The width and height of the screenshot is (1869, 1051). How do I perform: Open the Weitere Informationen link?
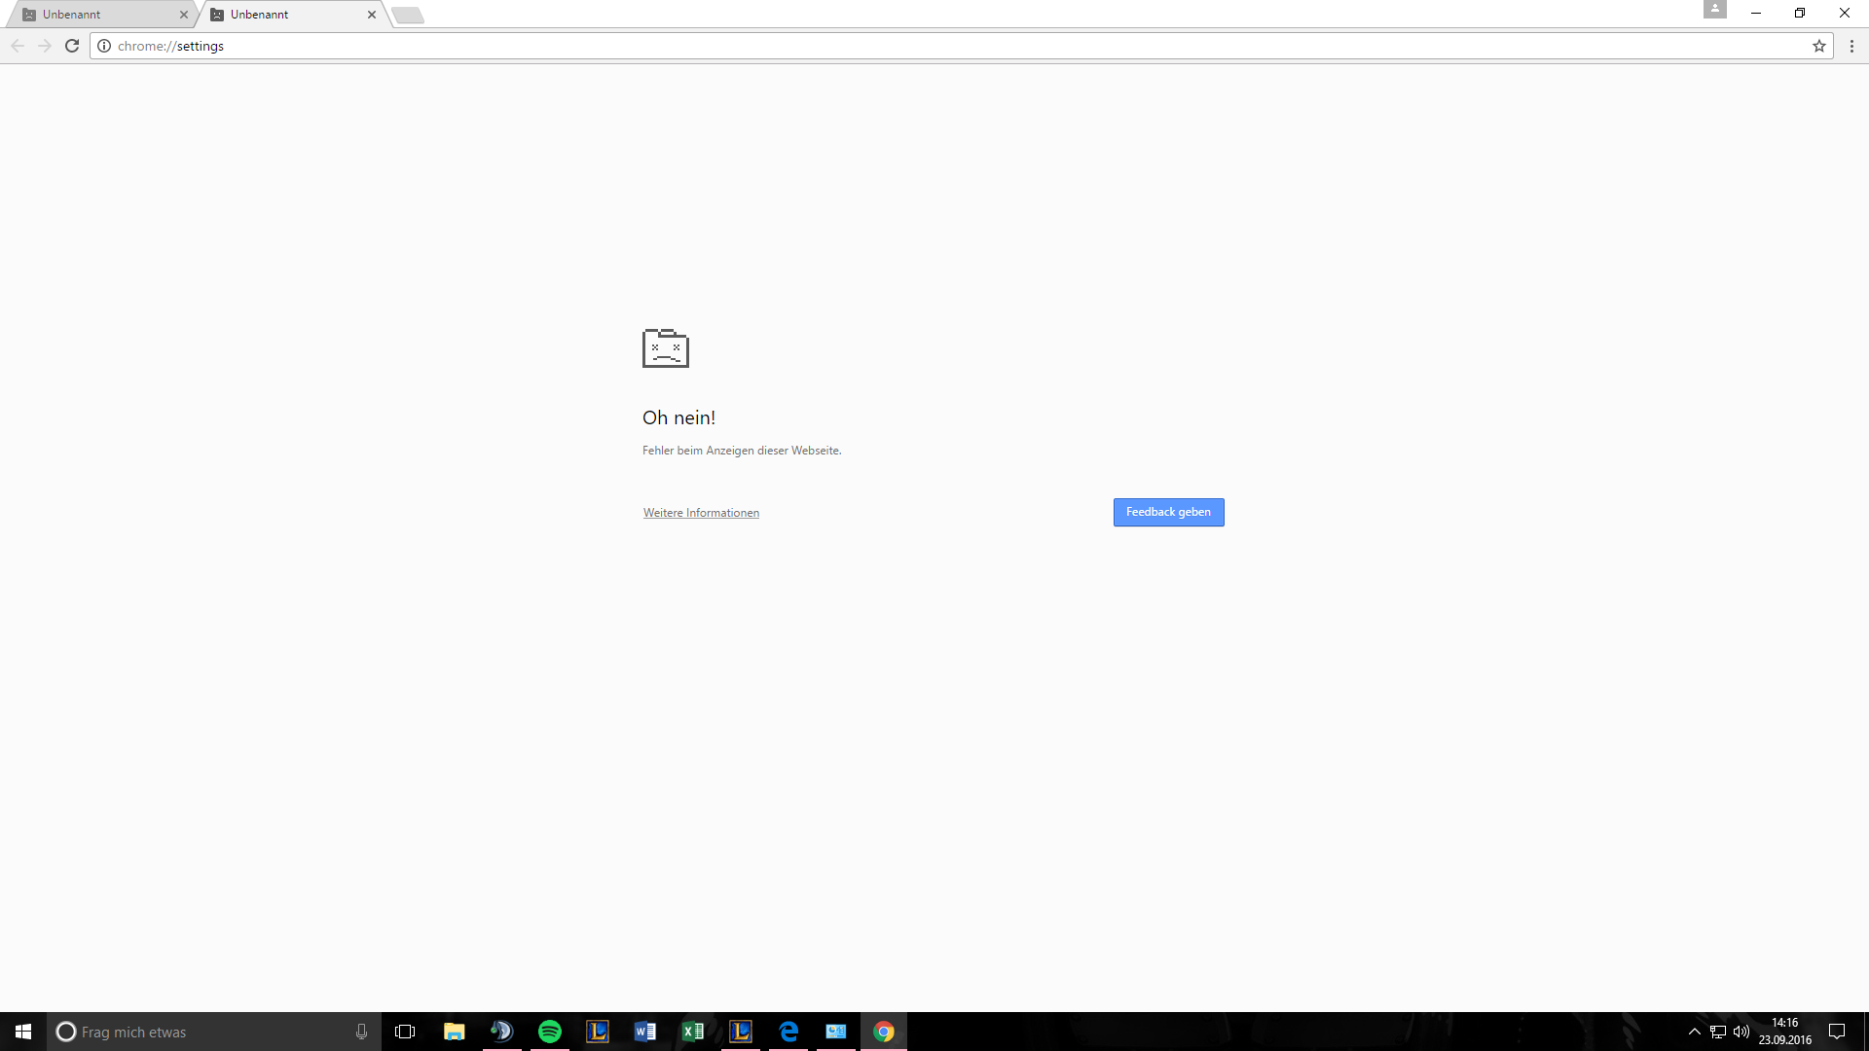(701, 513)
